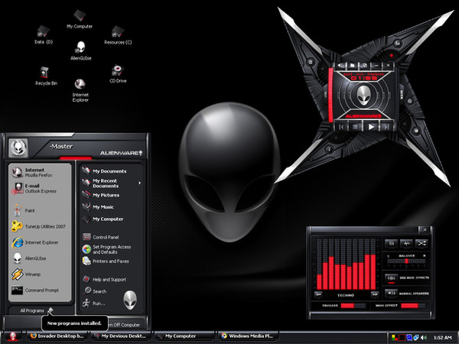
Task: Click the globe icon atop media player
Action: [x=364, y=65]
